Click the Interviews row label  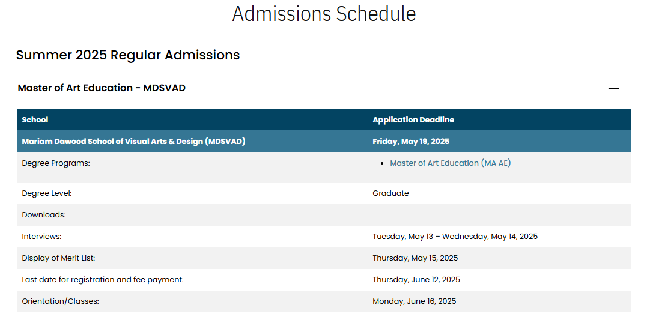41,236
